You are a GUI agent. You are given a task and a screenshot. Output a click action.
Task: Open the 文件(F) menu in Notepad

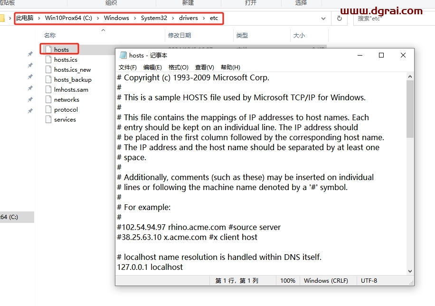[128, 67]
